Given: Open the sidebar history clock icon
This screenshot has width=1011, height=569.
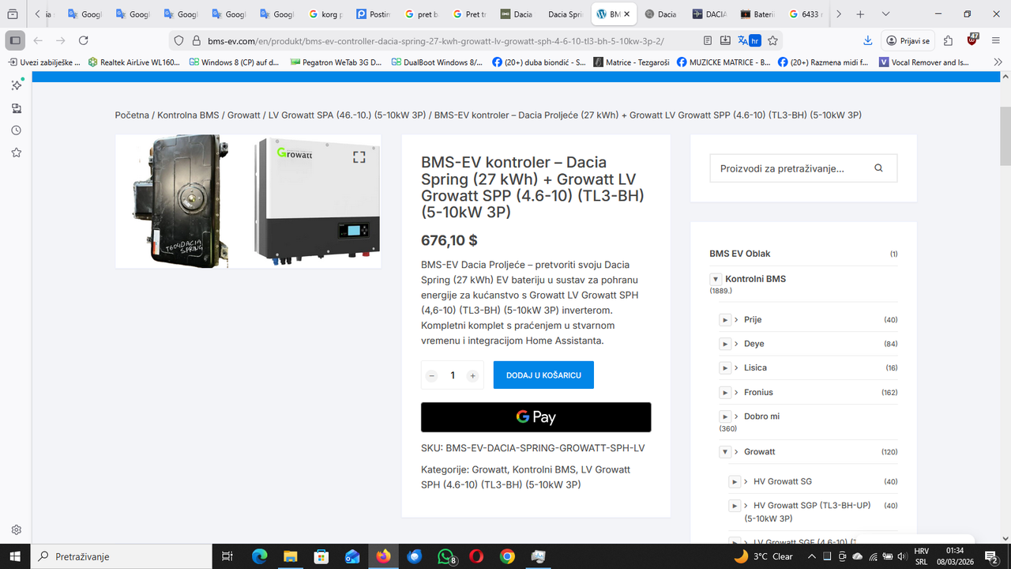Looking at the screenshot, I should coord(16,130).
